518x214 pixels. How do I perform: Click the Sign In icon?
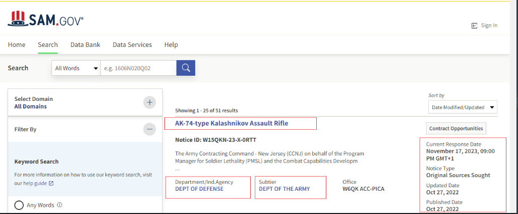coord(474,26)
